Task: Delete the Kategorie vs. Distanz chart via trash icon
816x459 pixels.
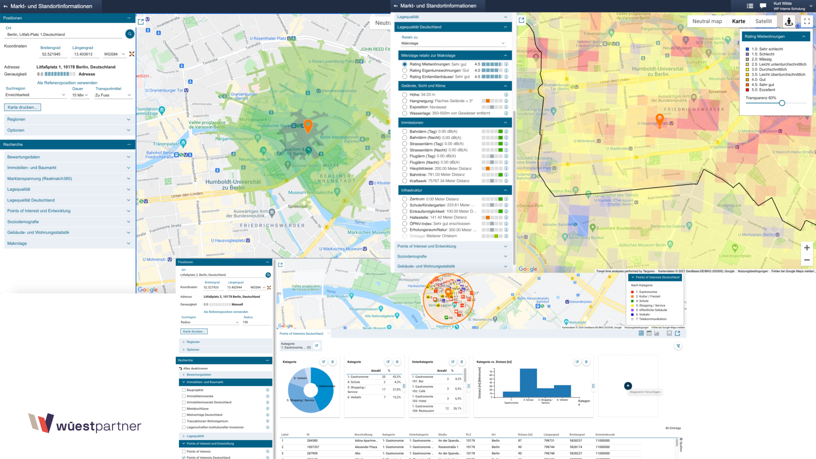Action: click(x=586, y=362)
